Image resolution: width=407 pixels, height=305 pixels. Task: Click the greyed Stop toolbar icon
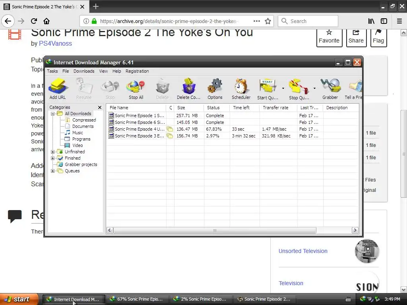click(110, 89)
